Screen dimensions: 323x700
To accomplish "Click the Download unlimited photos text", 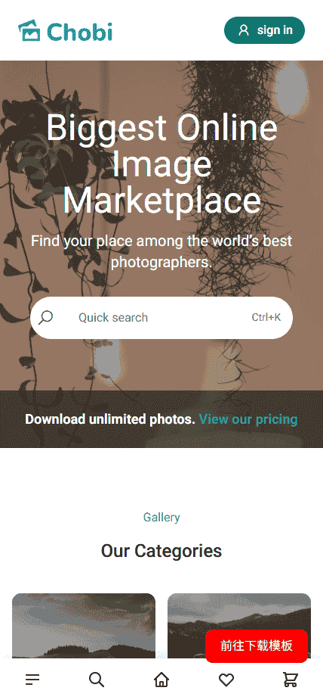I will (110, 419).
